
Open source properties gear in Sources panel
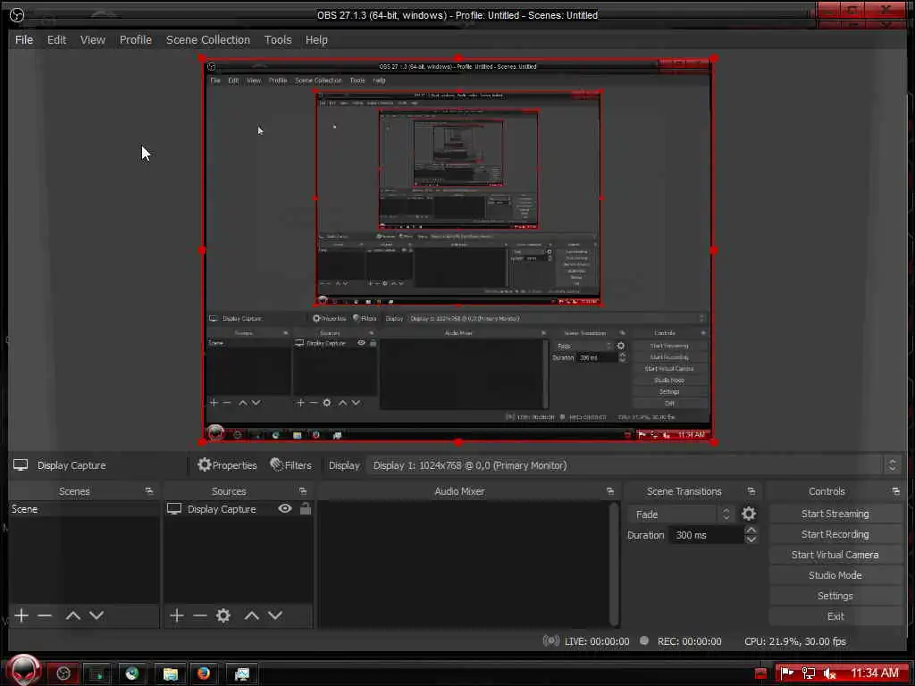pyautogui.click(x=223, y=615)
